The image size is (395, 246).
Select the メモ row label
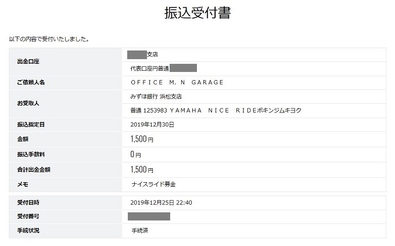(23, 184)
